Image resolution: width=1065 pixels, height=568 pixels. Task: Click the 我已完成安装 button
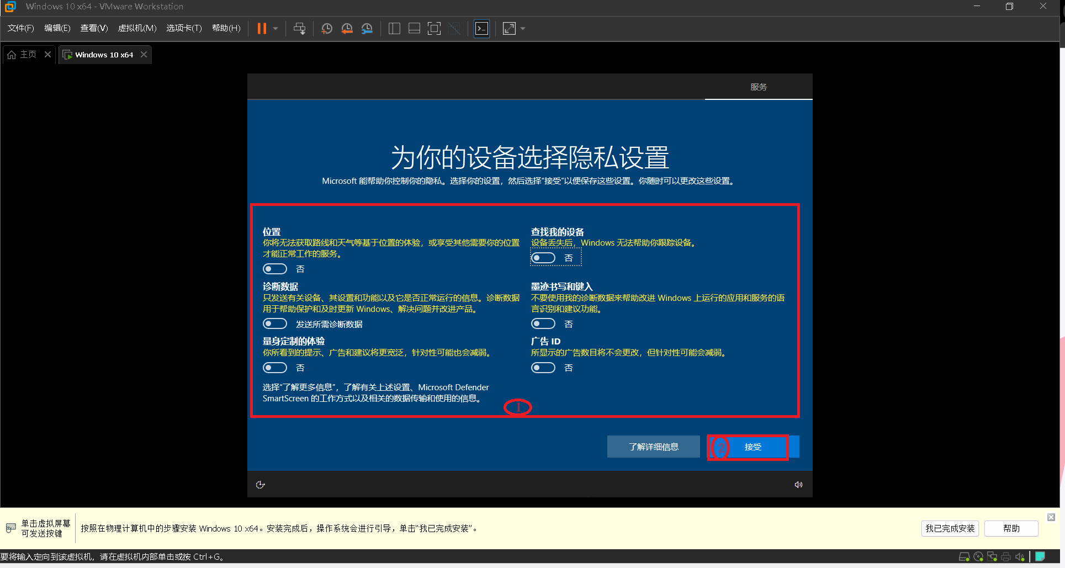(950, 528)
